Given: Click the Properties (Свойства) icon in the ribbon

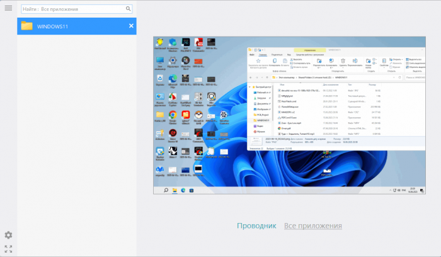Looking at the screenshot, I should click(384, 62).
